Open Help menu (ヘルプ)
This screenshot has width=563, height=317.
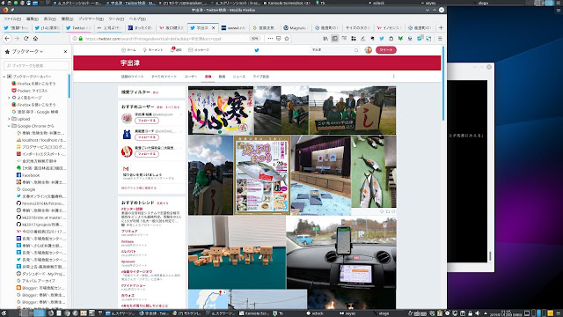pos(137,18)
